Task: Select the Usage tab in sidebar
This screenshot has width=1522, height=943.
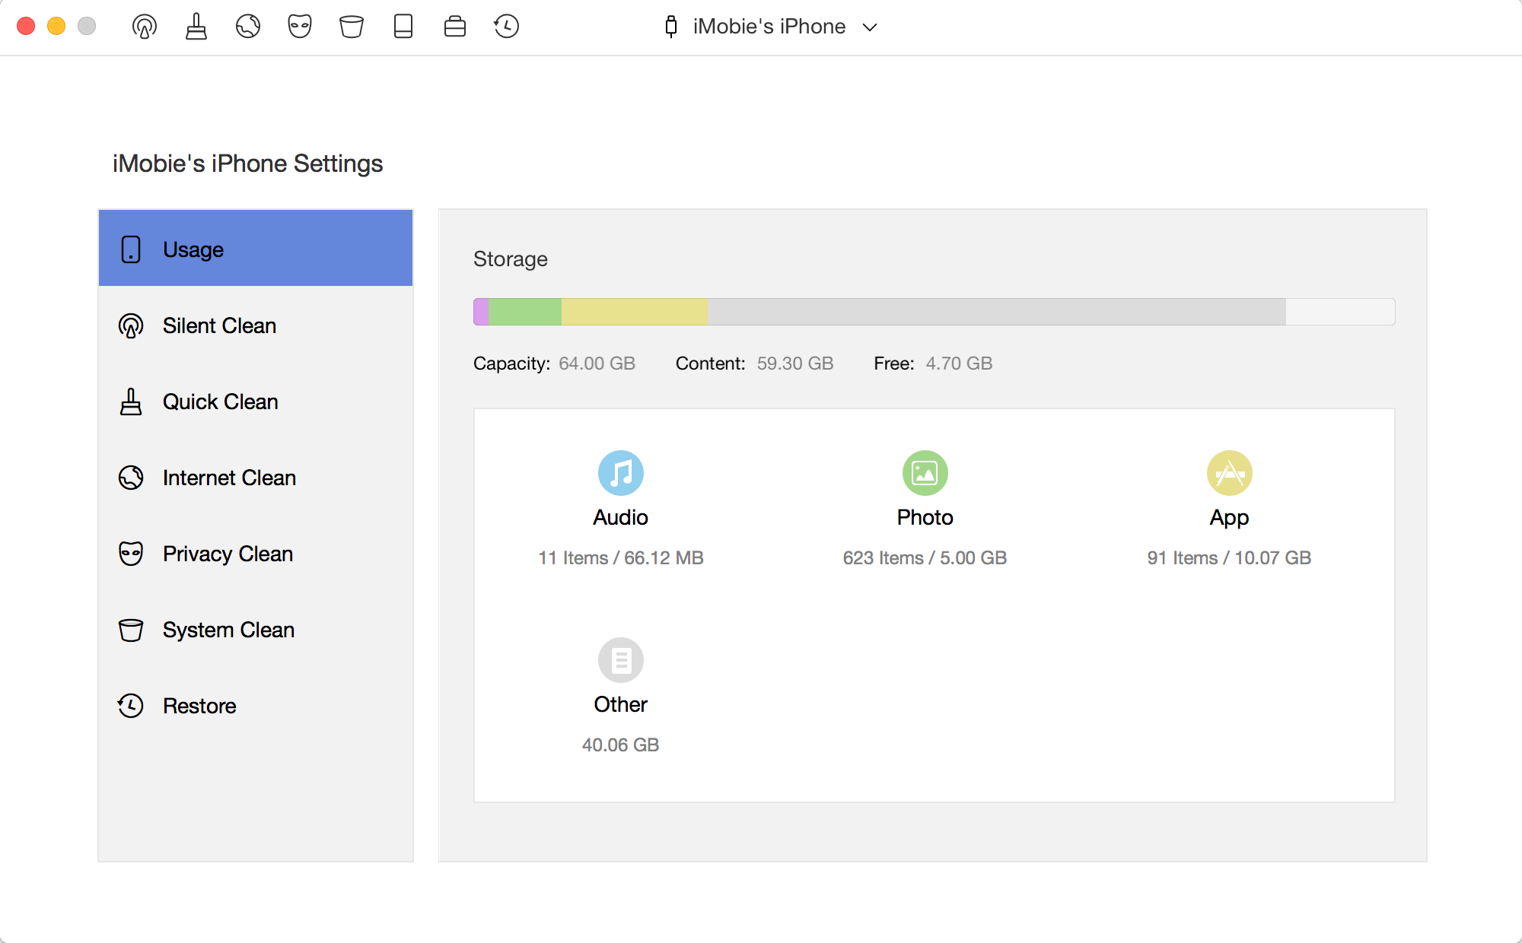Action: pos(256,249)
